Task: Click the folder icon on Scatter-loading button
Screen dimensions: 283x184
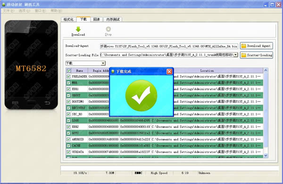Action: click(244, 55)
